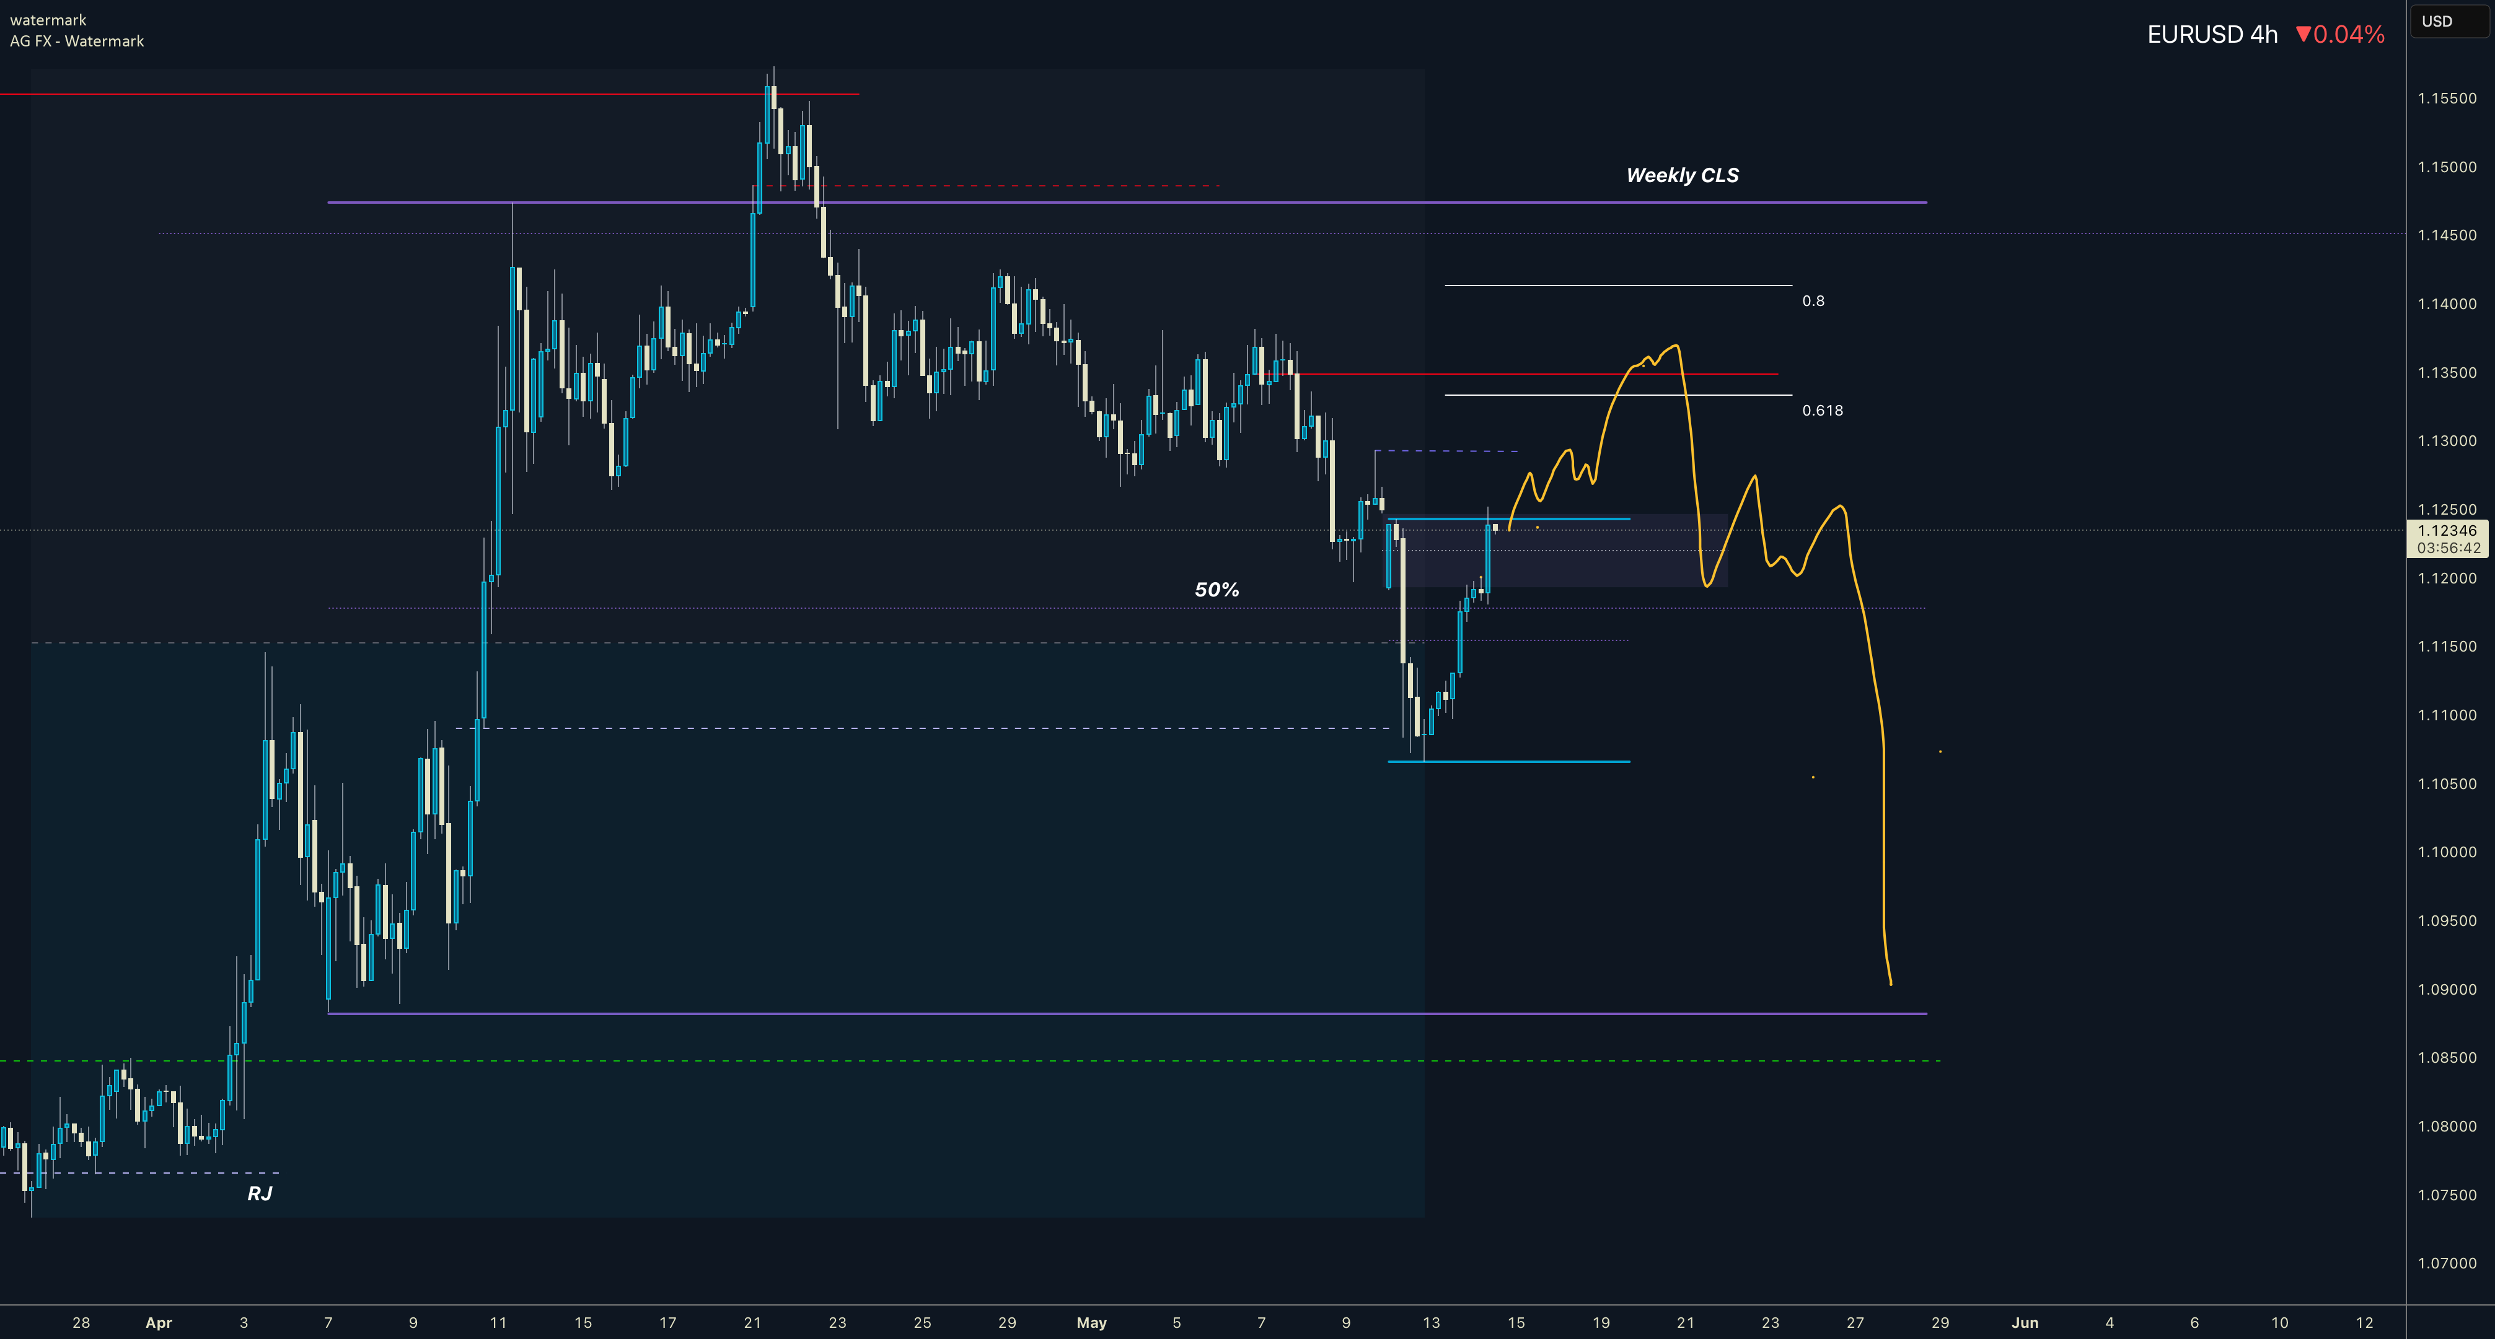
Task: Click the 1.08500 price axis label
Action: point(2447,1058)
